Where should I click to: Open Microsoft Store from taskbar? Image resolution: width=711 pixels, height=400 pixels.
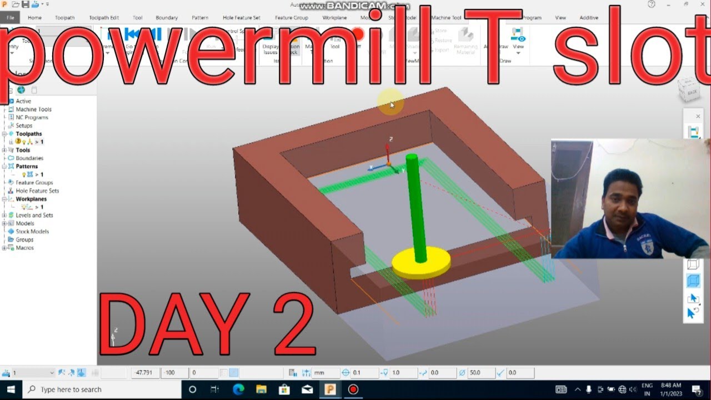(x=284, y=389)
